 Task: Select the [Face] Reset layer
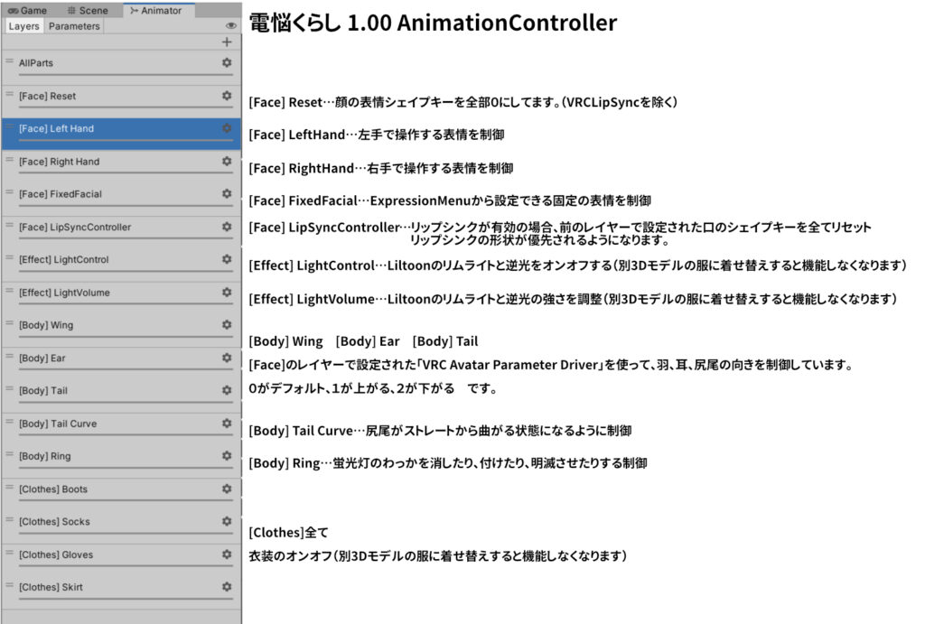pos(121,99)
